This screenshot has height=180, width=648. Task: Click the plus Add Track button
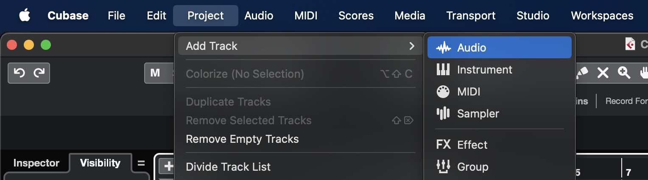[168, 166]
